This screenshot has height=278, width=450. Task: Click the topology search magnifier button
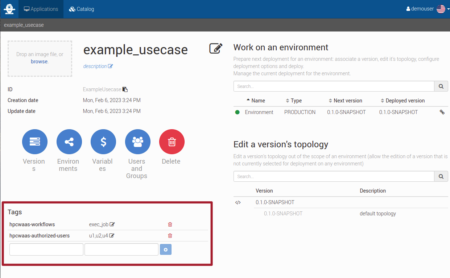tap(441, 176)
